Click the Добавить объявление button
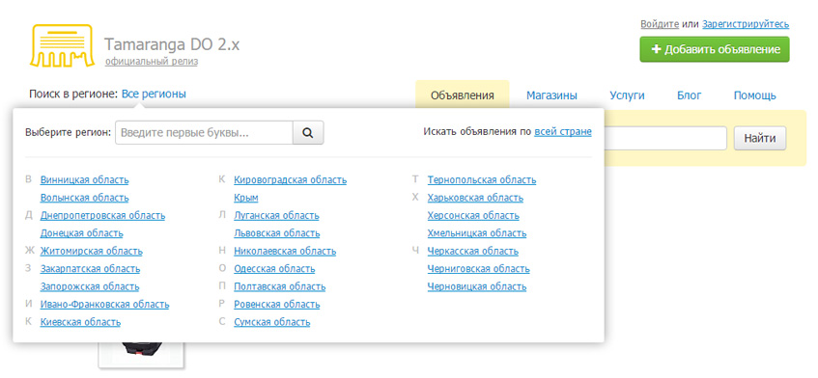This screenshot has height=378, width=818. click(x=715, y=49)
